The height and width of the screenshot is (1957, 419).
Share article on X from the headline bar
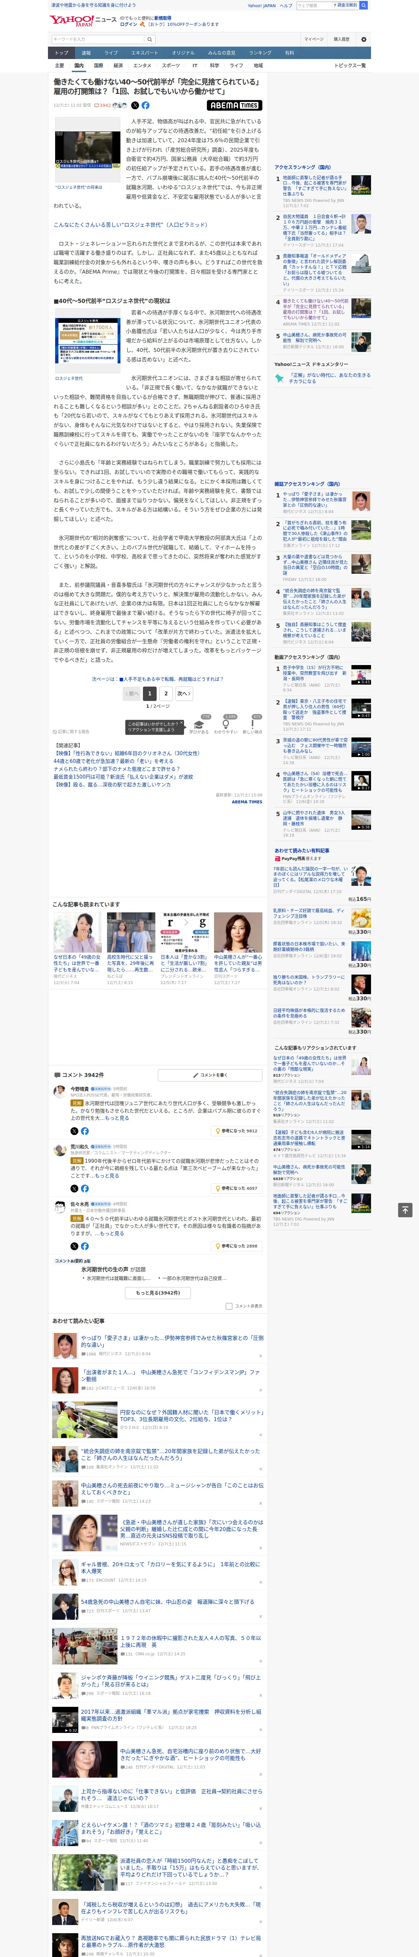135,106
